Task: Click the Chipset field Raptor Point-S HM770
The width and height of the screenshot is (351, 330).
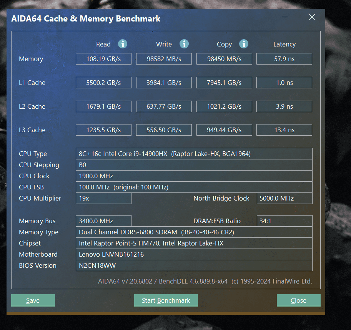Action: tap(194, 243)
